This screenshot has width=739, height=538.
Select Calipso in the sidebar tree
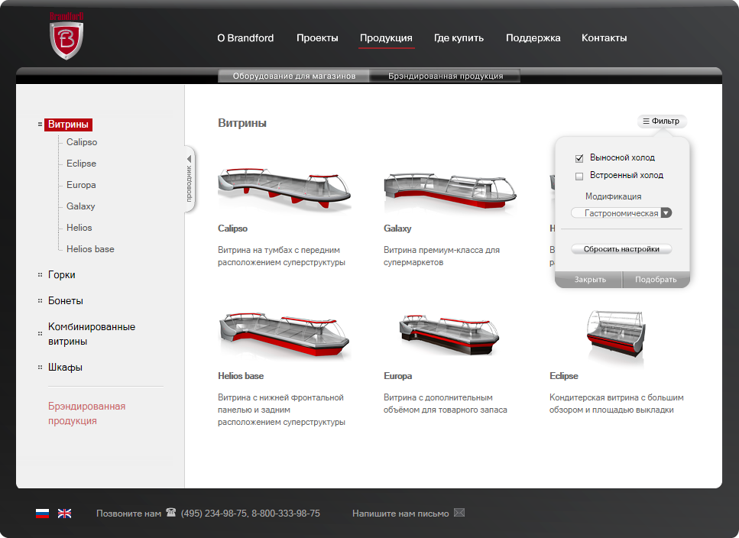click(x=82, y=142)
